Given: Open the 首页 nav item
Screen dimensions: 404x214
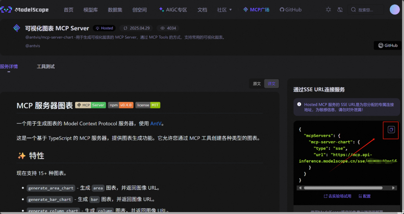Looking at the screenshot, I should pyautogui.click(x=68, y=10).
